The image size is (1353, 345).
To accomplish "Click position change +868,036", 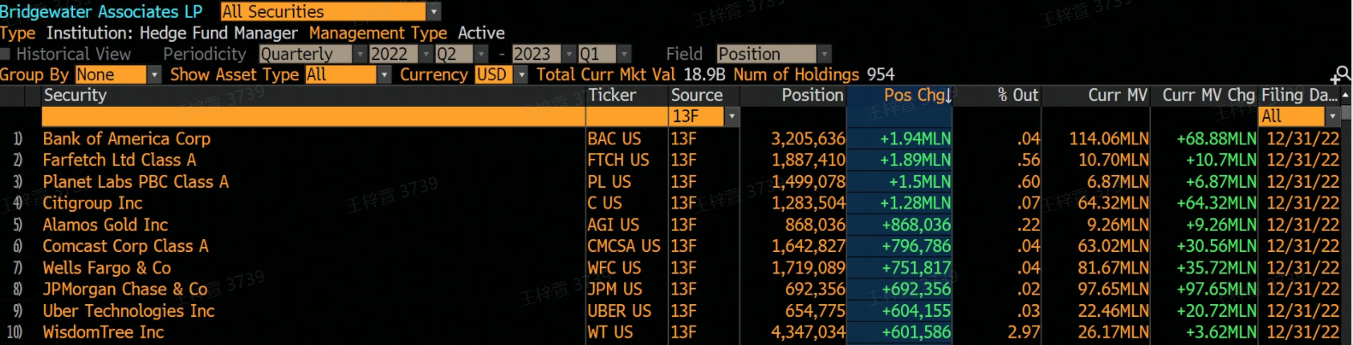I will [916, 225].
